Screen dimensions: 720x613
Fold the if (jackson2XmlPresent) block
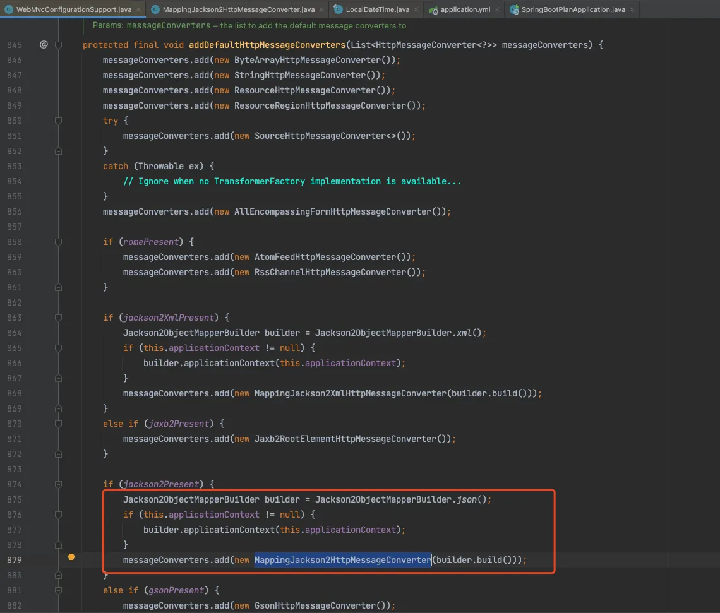pos(59,318)
